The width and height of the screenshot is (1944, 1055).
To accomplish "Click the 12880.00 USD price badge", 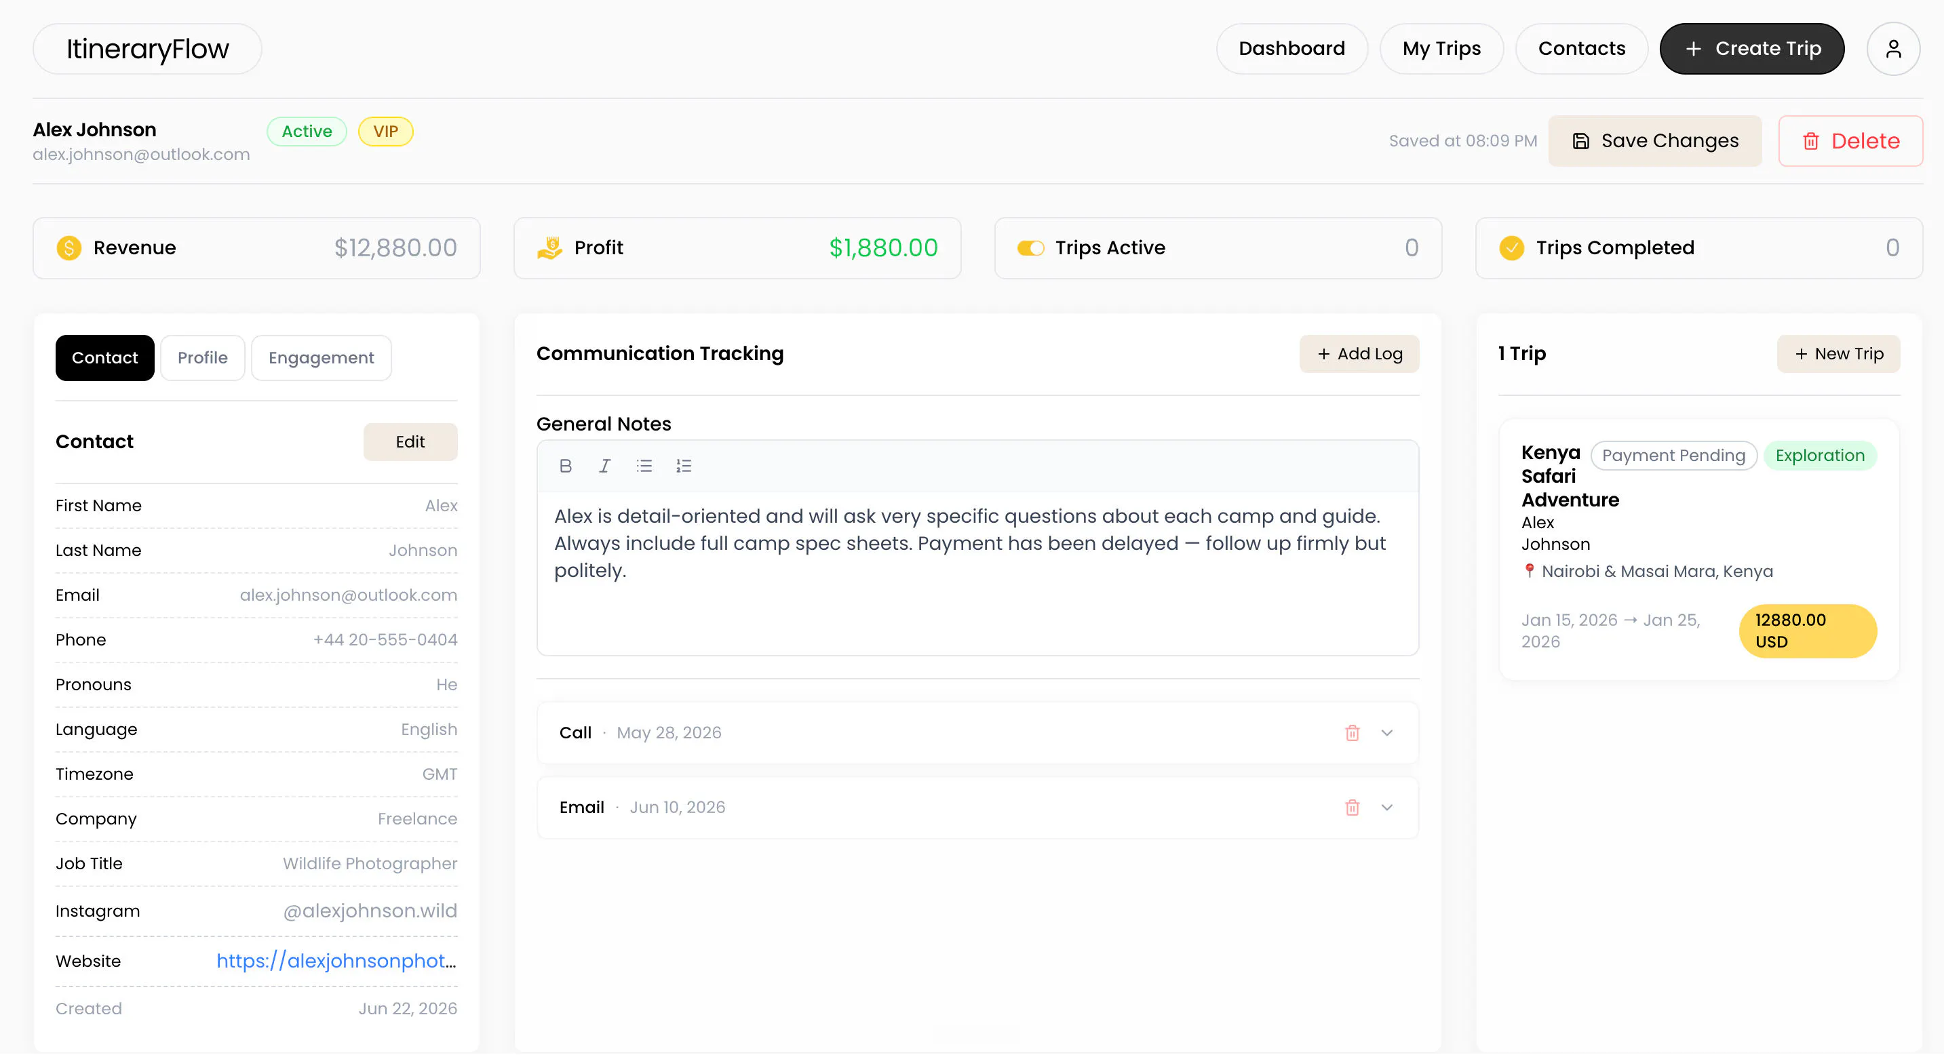I will (x=1807, y=631).
